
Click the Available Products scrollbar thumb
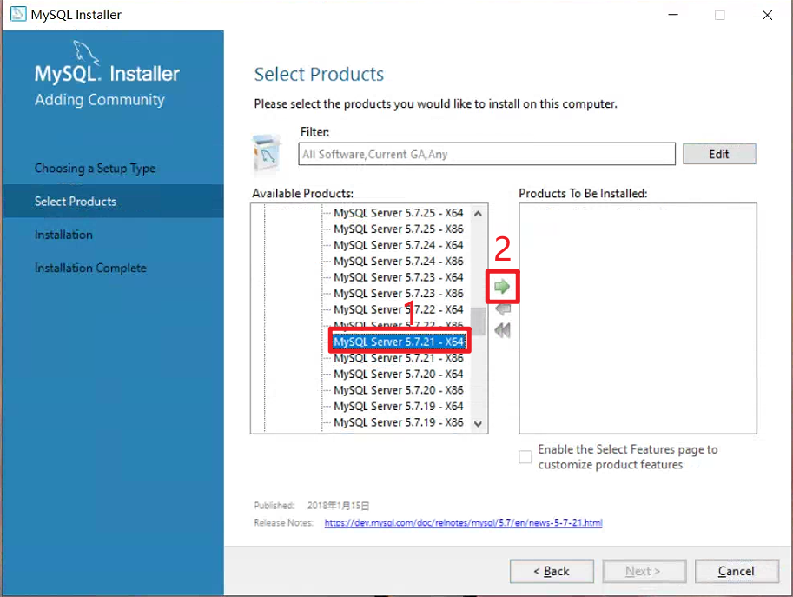coord(478,322)
